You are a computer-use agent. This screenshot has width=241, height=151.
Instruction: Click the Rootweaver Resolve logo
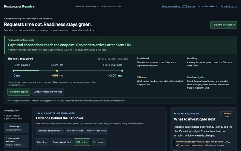[19, 6]
